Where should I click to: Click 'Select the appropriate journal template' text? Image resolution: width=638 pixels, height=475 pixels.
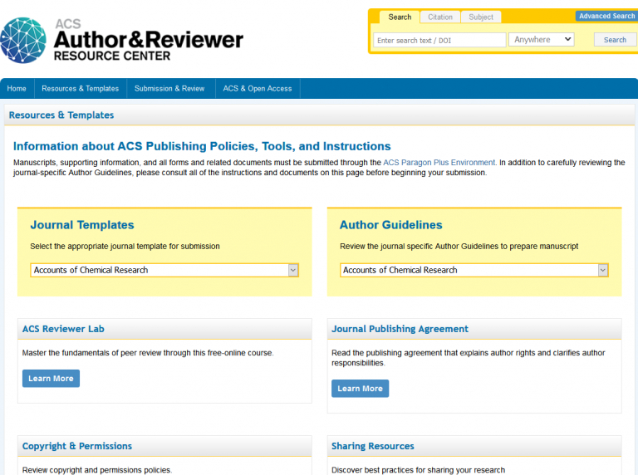(125, 246)
